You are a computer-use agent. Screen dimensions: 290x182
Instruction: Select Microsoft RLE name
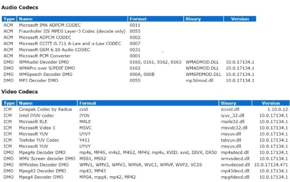coord(33,121)
